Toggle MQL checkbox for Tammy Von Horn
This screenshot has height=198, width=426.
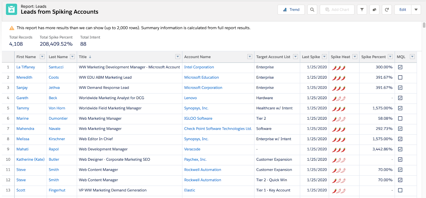(x=400, y=108)
